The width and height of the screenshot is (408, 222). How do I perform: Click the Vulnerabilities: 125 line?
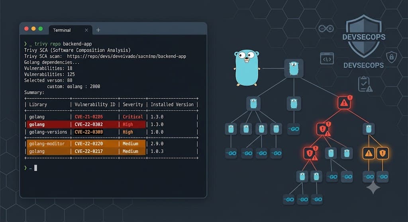(49, 74)
